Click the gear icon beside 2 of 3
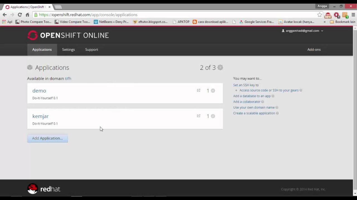 [220, 67]
